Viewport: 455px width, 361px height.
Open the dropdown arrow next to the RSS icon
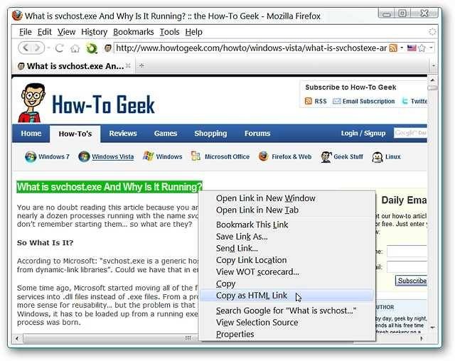point(402,48)
